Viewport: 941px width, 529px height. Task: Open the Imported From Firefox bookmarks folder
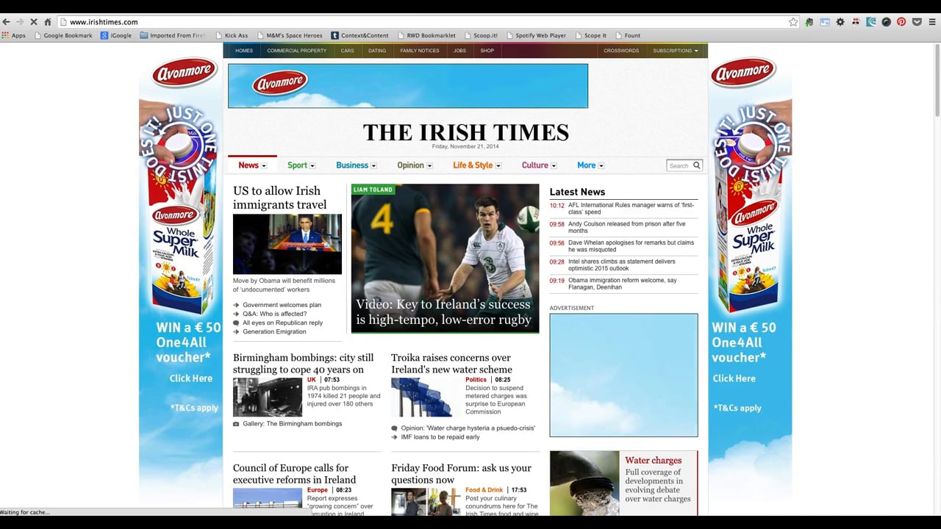pos(172,35)
